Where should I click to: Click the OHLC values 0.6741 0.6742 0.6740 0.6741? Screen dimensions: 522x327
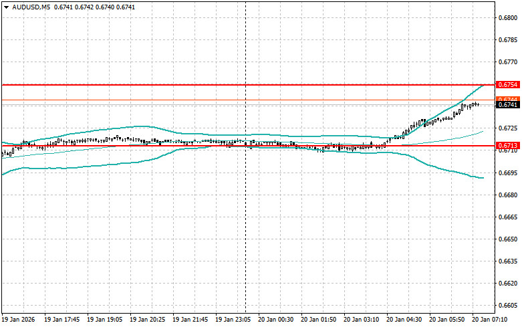(x=94, y=7)
